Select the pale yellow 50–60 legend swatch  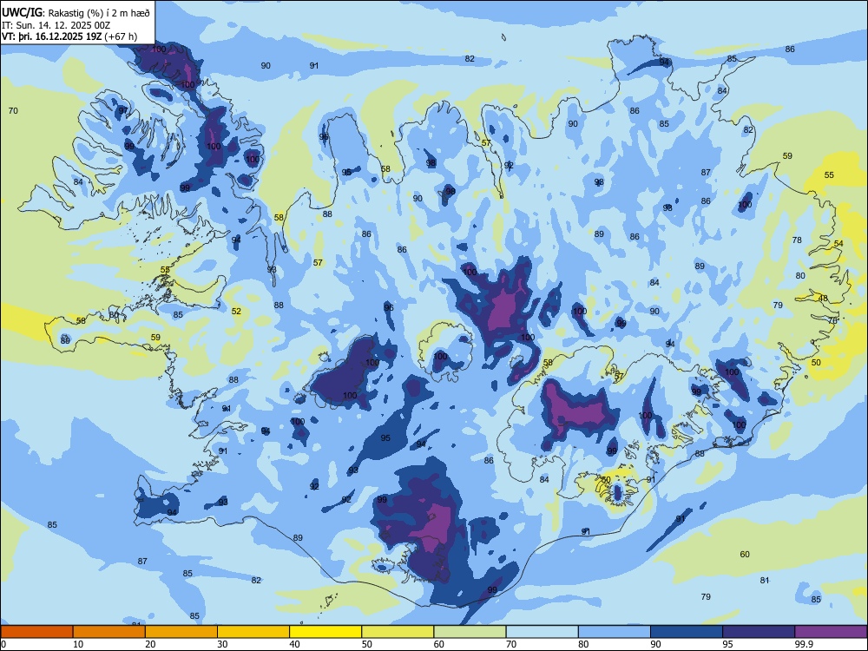pyautogui.click(x=398, y=632)
